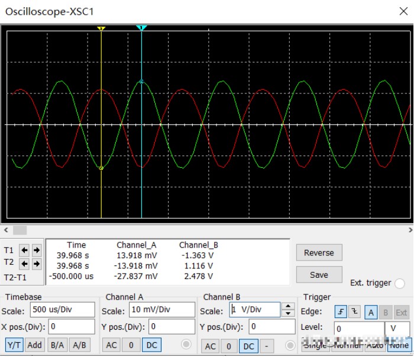Screen dimensions: 414x357
Task: Set Channel B coupling to AC
Action: [210, 346]
